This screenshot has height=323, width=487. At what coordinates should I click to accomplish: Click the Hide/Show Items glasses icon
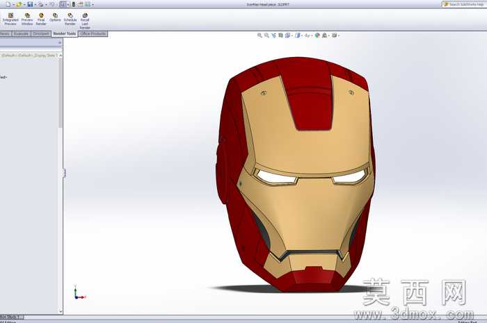point(308,35)
